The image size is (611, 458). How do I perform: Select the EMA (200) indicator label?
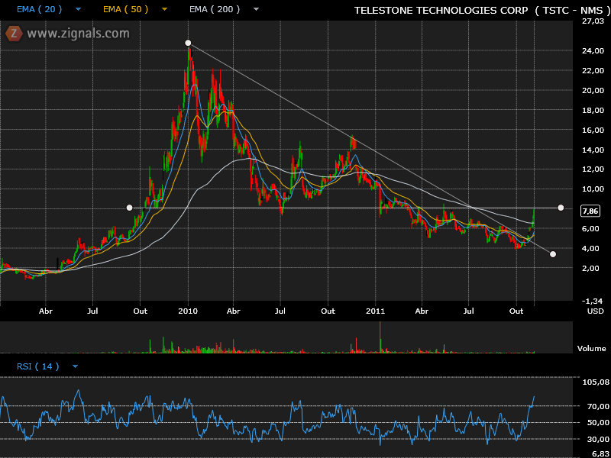(x=215, y=9)
